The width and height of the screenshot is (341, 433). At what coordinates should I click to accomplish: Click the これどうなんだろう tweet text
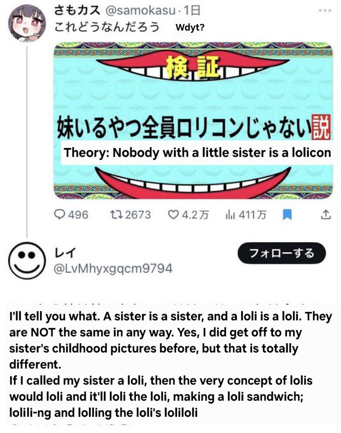(107, 27)
